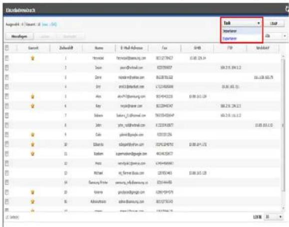Tick checkbox for Michael row
The image size is (289, 227).
point(6,173)
